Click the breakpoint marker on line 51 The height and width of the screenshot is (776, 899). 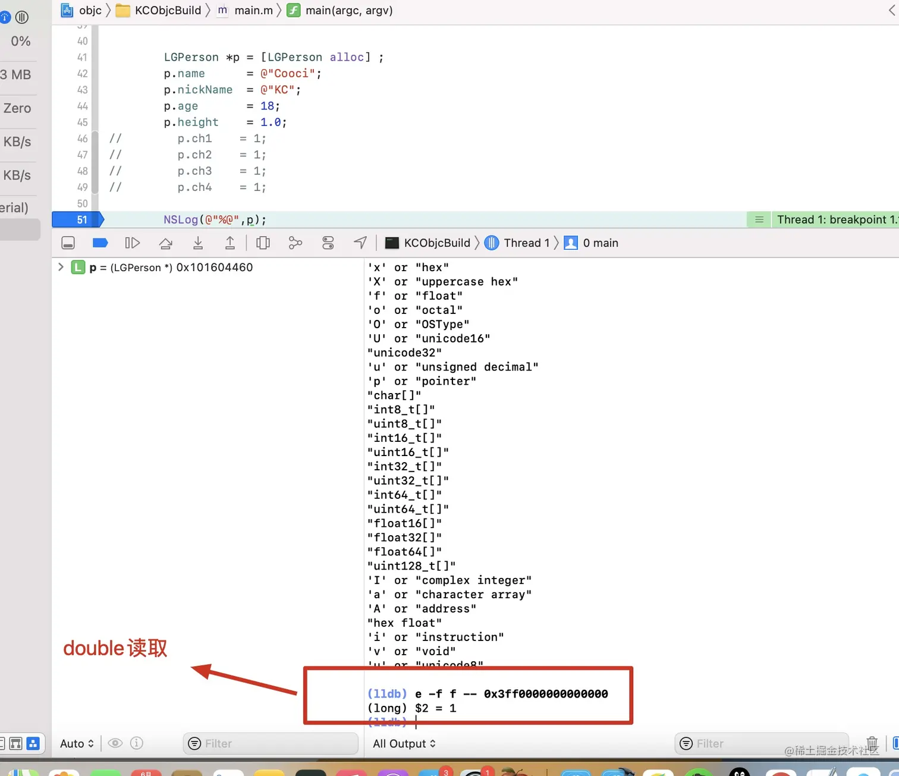[78, 219]
